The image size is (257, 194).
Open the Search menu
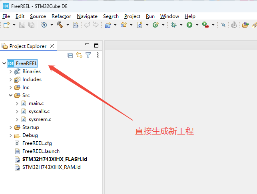111,16
